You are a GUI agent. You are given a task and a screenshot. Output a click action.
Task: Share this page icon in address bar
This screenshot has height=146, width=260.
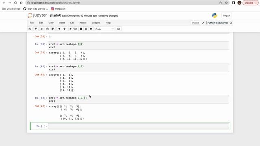pyautogui.click(x=221, y=3)
